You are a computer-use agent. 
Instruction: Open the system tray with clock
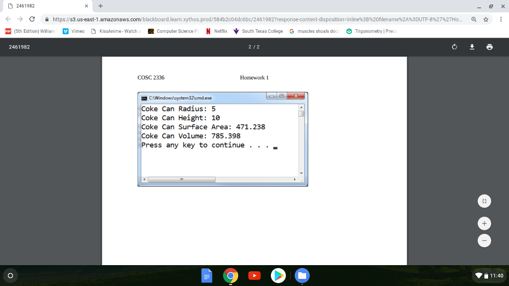point(489,276)
